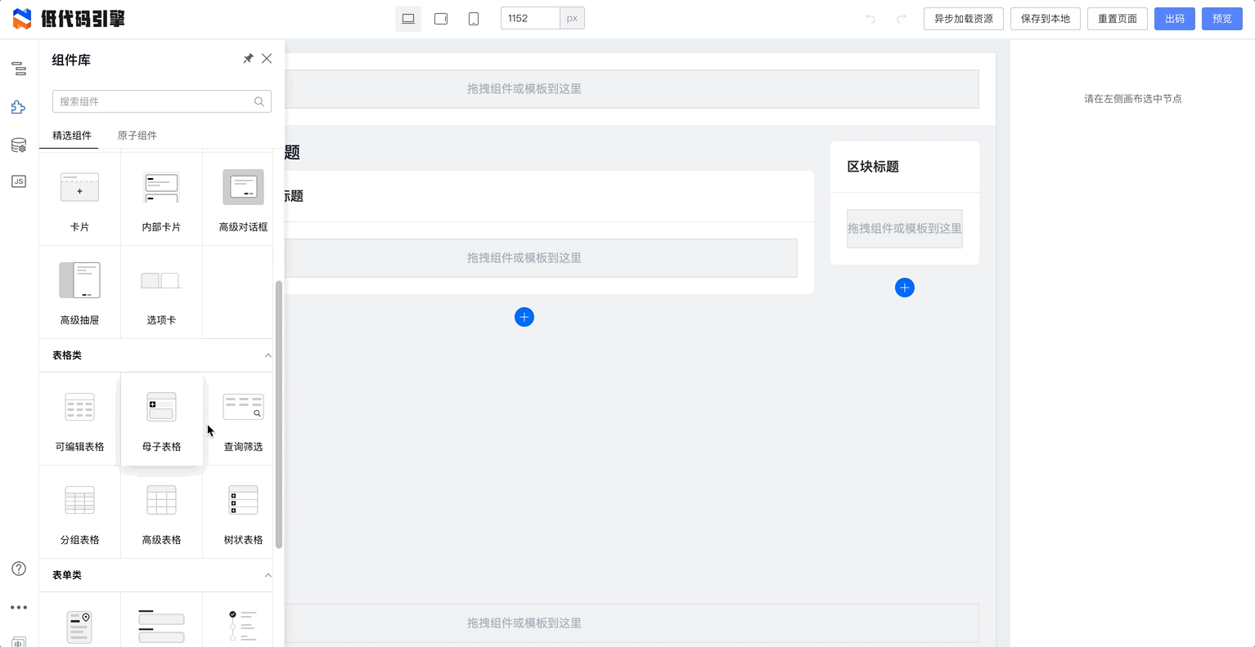Viewport: 1255px width, 647px height.
Task: Close the component library panel
Action: click(x=267, y=59)
